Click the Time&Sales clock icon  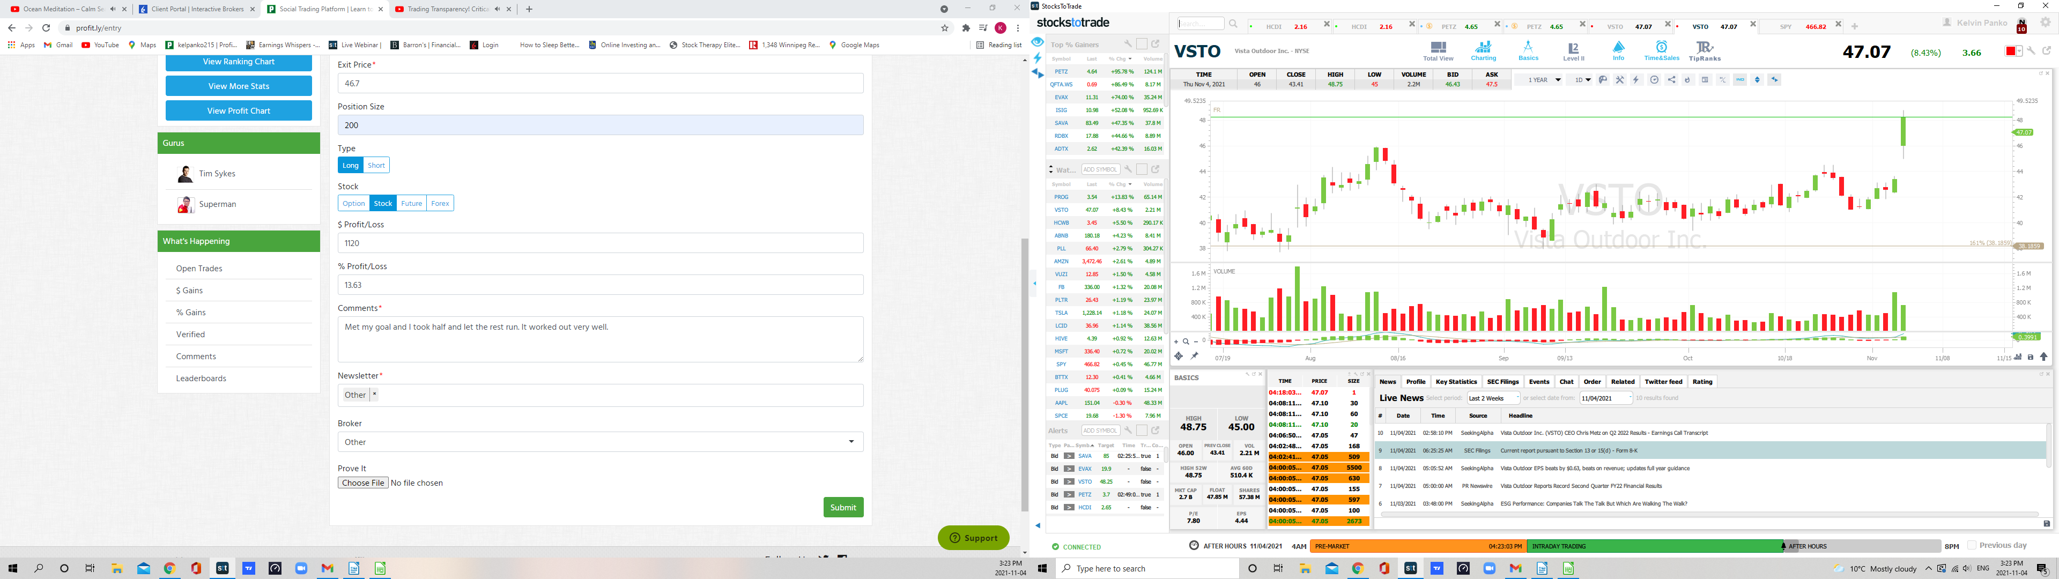(1661, 50)
